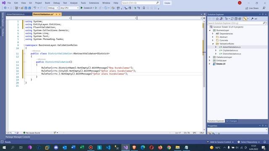Expand the DataAccessLayer project
The width and height of the screenshot is (269, 151).
pyautogui.click(x=210, y=57)
